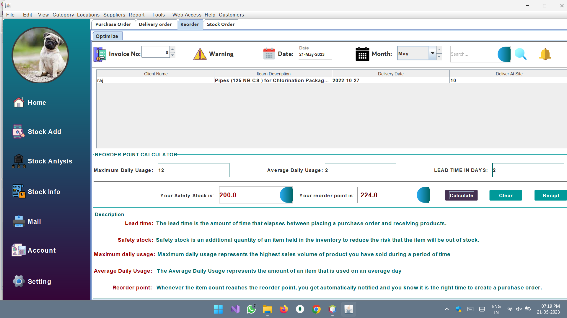Image resolution: width=567 pixels, height=318 pixels.
Task: Increase Invoice No using the spinner arrow
Action: [x=172, y=50]
